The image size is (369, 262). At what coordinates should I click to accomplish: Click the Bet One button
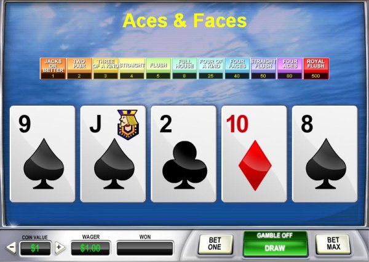(x=215, y=244)
